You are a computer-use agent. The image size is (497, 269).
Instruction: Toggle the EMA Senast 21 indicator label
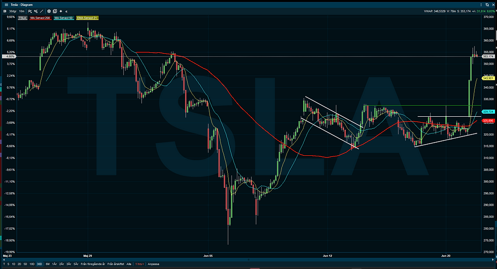(x=87, y=18)
